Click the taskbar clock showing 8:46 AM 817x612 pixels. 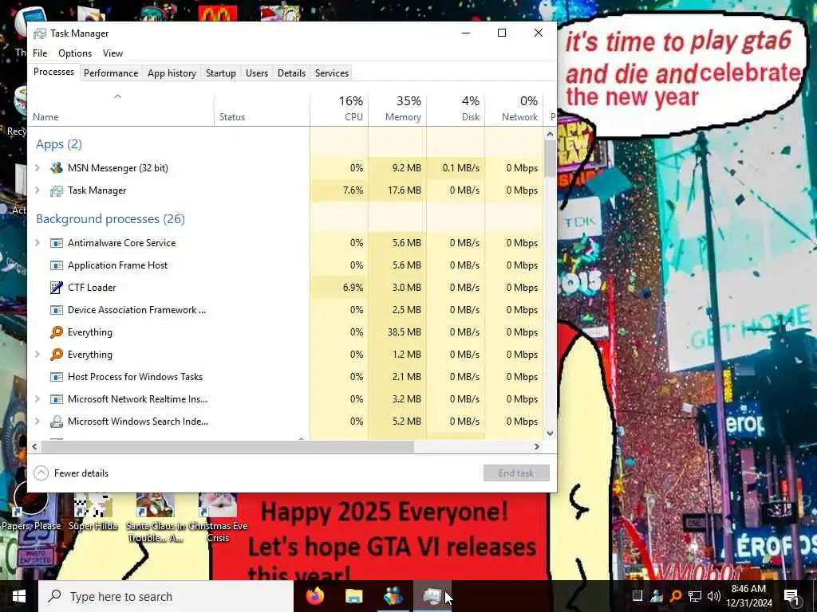coord(748,596)
